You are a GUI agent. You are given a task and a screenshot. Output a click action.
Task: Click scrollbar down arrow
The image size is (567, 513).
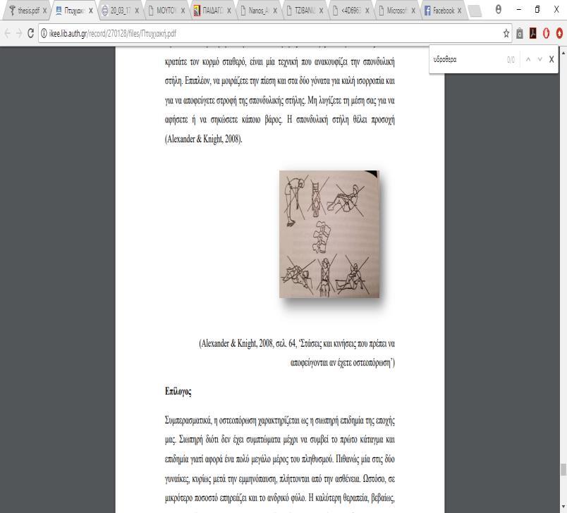563,507
